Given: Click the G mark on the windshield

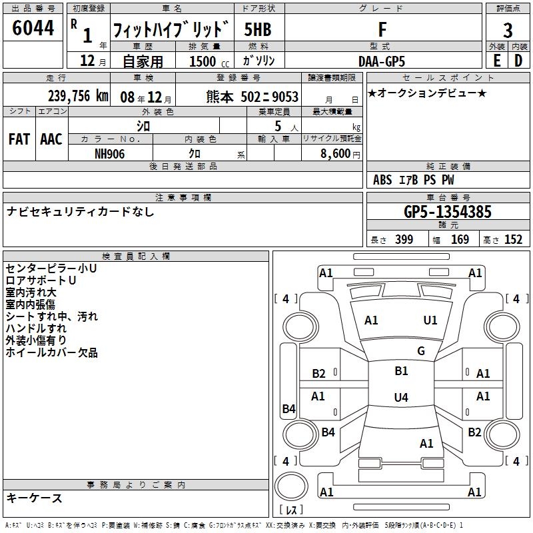Looking at the screenshot, I should pos(420,351).
